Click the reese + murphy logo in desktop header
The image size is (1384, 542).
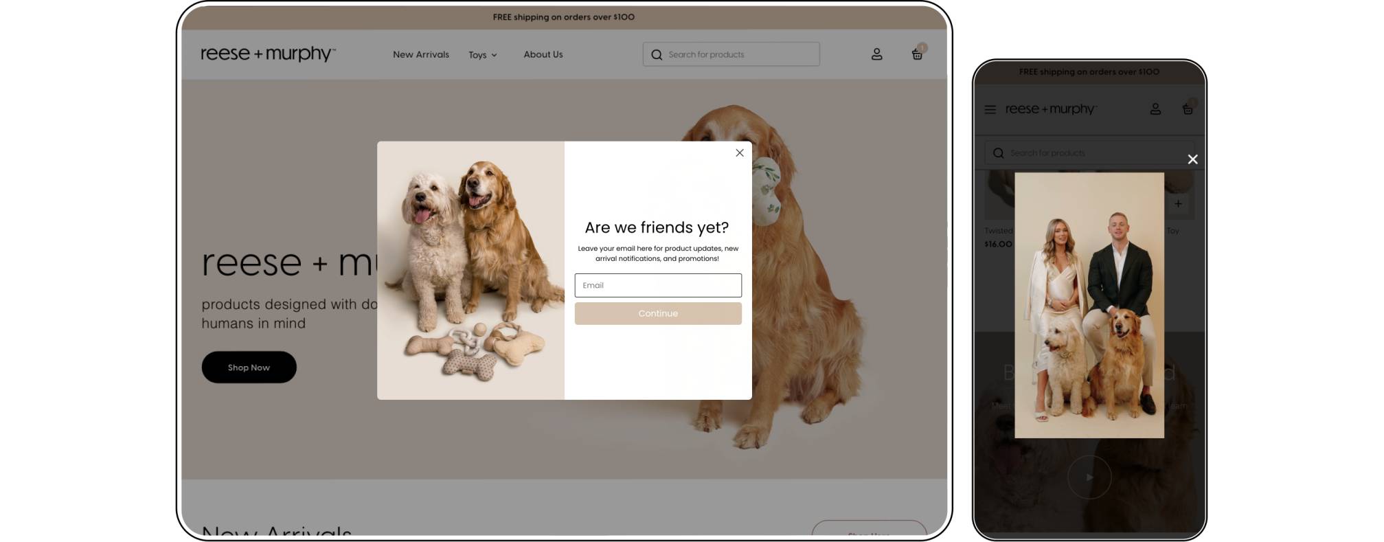(x=268, y=54)
